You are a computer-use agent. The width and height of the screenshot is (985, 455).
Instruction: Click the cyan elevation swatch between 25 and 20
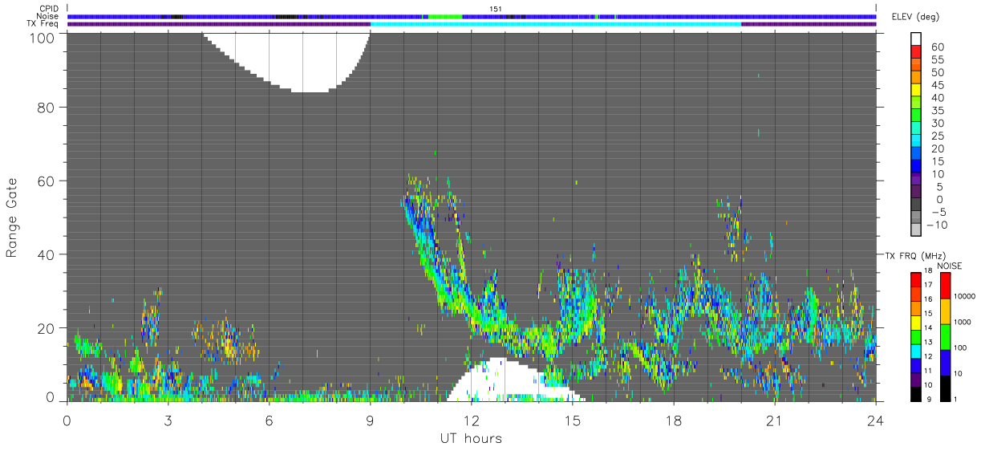916,140
